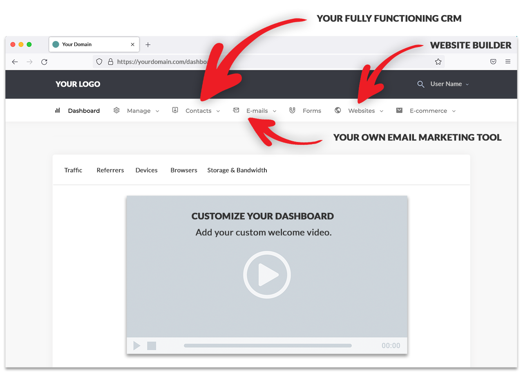Expand the E-mails dropdown chevron
523x374 pixels.
pyautogui.click(x=275, y=111)
